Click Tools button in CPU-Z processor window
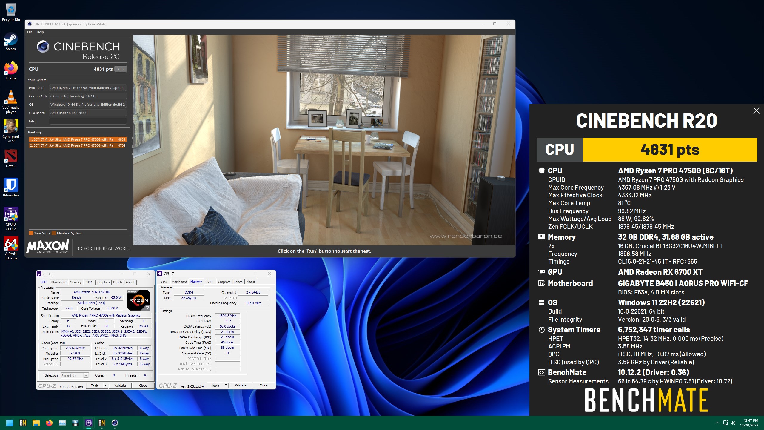The height and width of the screenshot is (430, 764). coord(95,386)
